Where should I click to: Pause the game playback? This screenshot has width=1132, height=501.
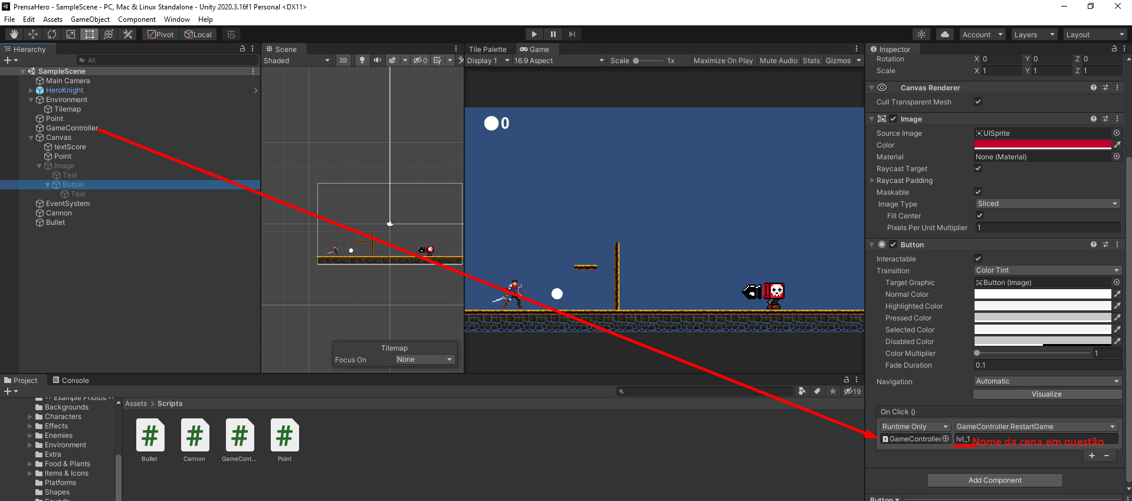pyautogui.click(x=553, y=34)
